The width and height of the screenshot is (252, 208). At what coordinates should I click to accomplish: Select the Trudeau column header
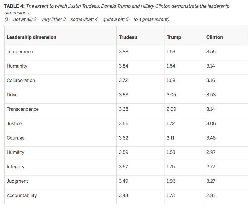tap(128, 37)
